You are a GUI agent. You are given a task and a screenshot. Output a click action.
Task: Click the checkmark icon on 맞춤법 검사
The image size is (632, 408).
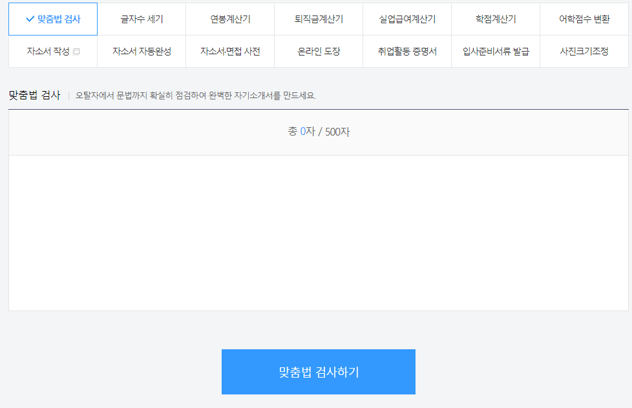tap(28, 19)
